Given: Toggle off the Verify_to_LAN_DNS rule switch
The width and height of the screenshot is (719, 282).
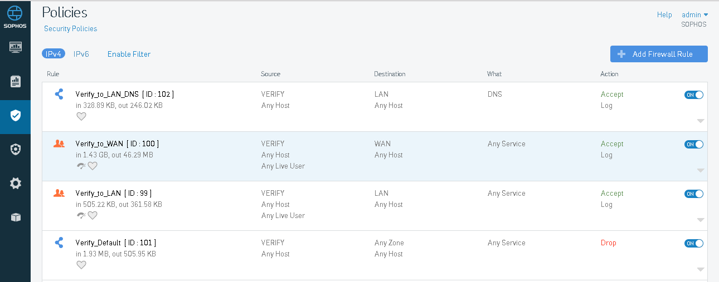Looking at the screenshot, I should pyautogui.click(x=694, y=95).
